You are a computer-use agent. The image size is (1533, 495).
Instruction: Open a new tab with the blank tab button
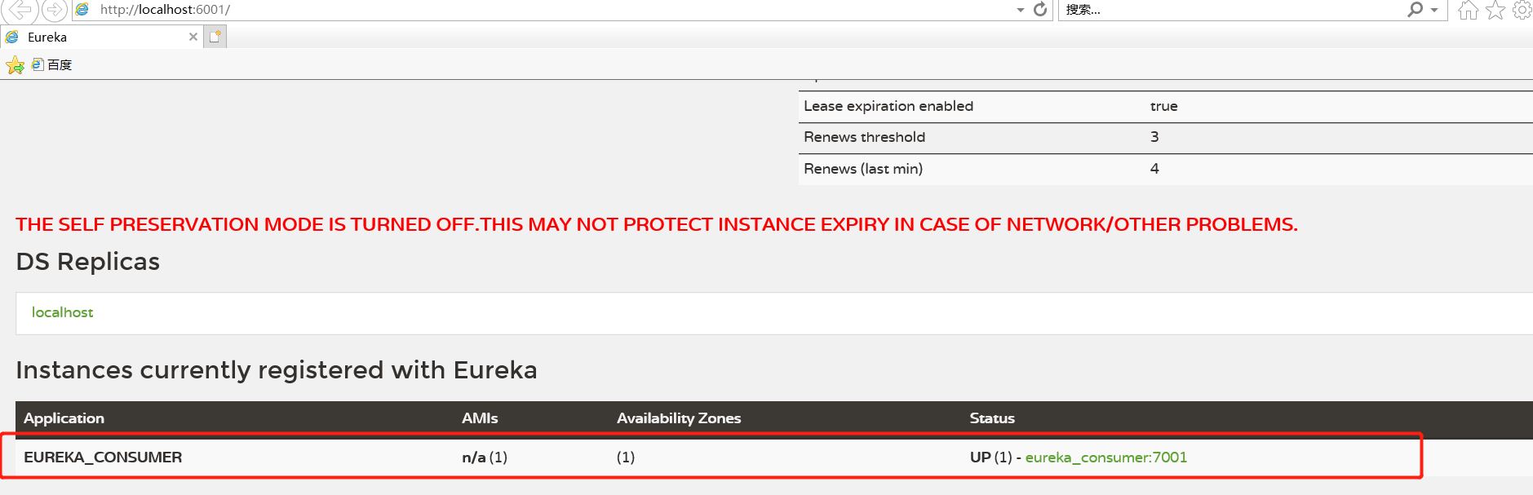pos(215,37)
